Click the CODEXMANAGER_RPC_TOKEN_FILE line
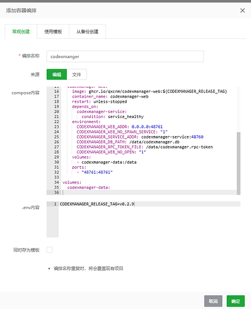Screen dimensions: 251x309 pos(145,147)
